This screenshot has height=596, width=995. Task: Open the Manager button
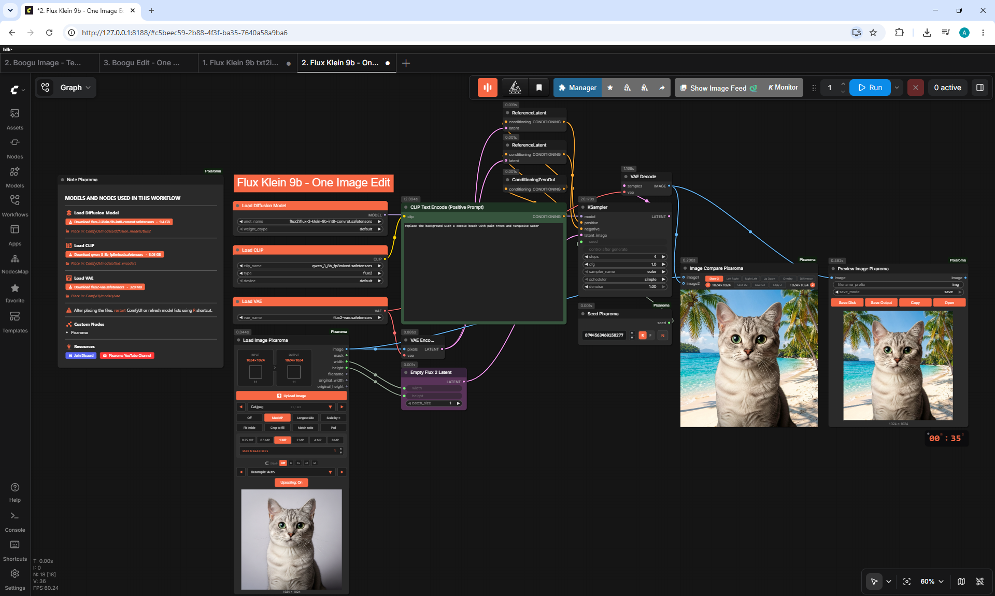[x=578, y=88]
